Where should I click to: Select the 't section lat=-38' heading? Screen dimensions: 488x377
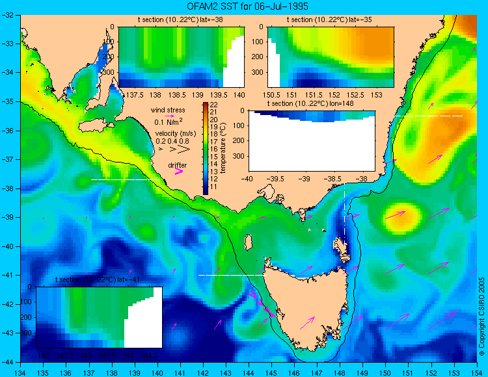[x=180, y=20]
